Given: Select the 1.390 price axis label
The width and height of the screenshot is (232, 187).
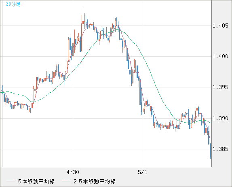Looking at the screenshot, I should coord(220,118).
